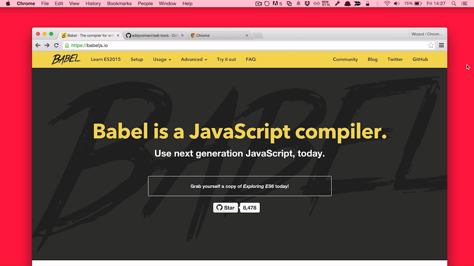Click the browser back arrow
The height and width of the screenshot is (266, 474).
[38, 45]
